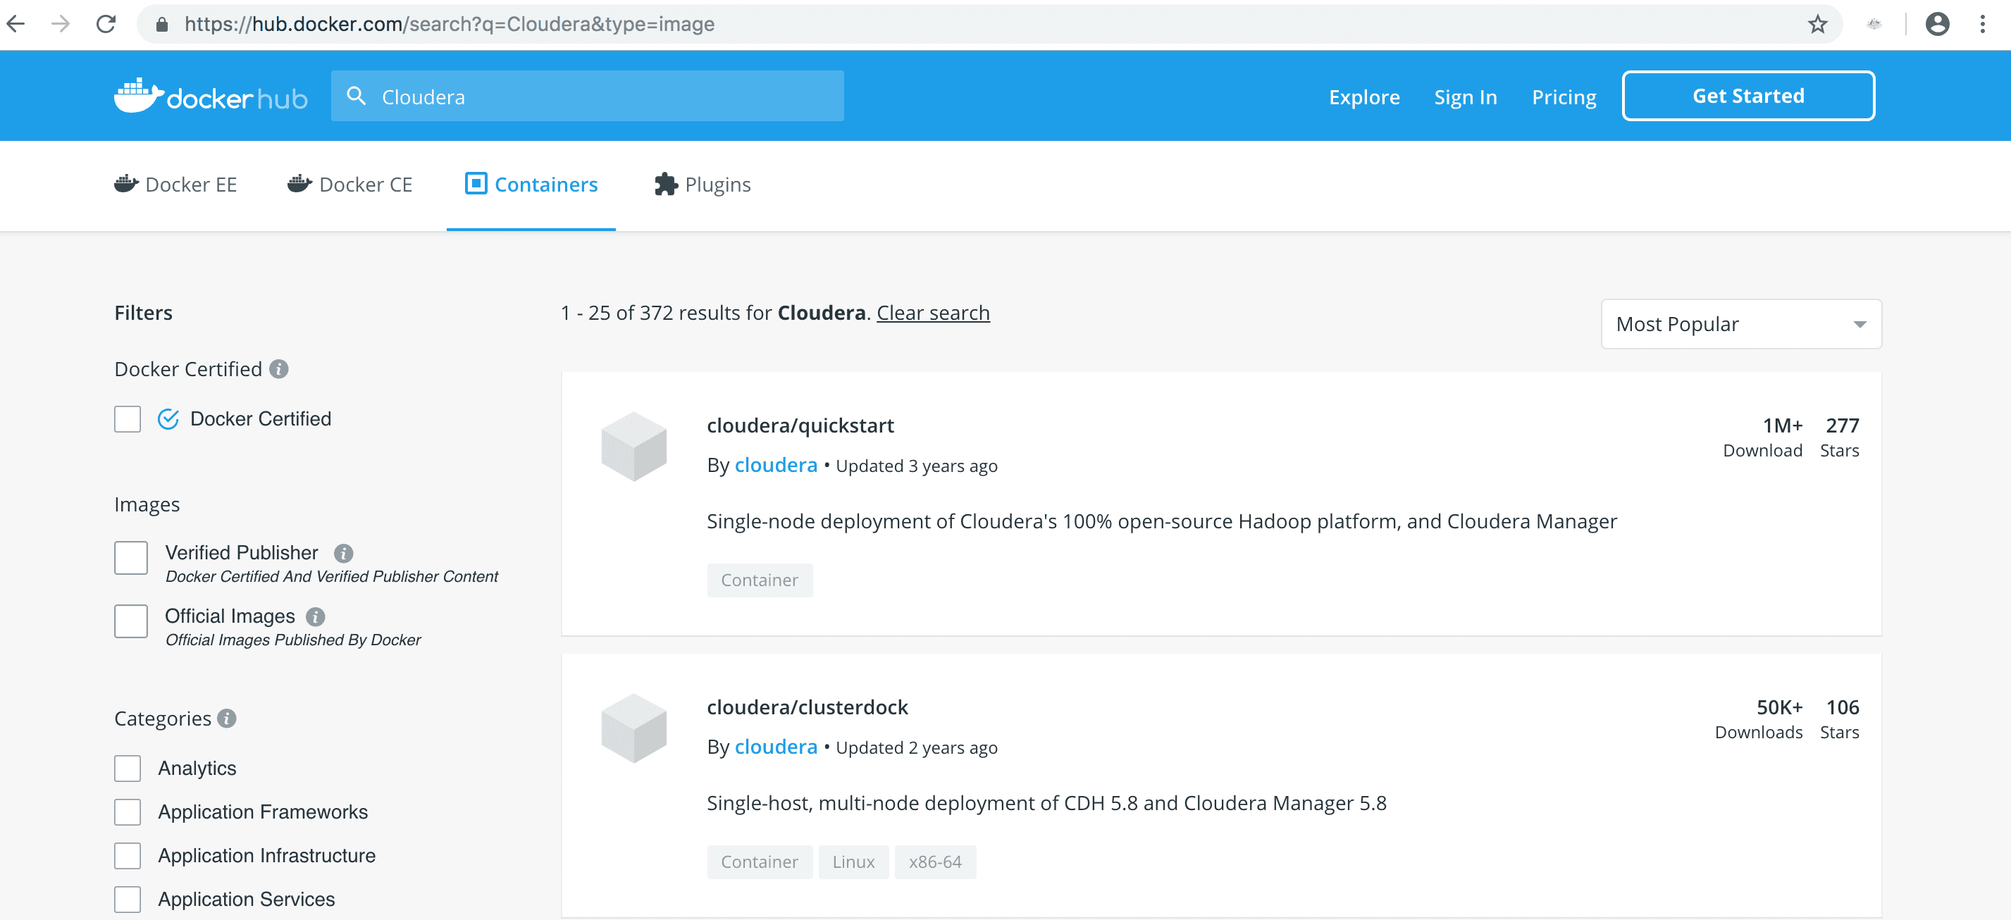Open the Pricing page
The width and height of the screenshot is (2011, 920).
(x=1564, y=97)
